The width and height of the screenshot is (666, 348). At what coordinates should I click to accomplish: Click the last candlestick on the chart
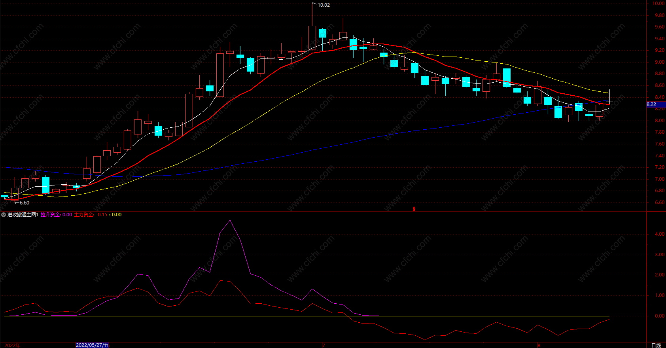point(609,102)
